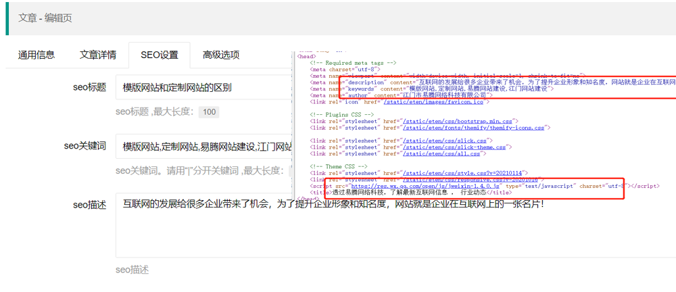Click the opening head tag in source
Image resolution: width=676 pixels, height=292 pixels.
[x=306, y=56]
